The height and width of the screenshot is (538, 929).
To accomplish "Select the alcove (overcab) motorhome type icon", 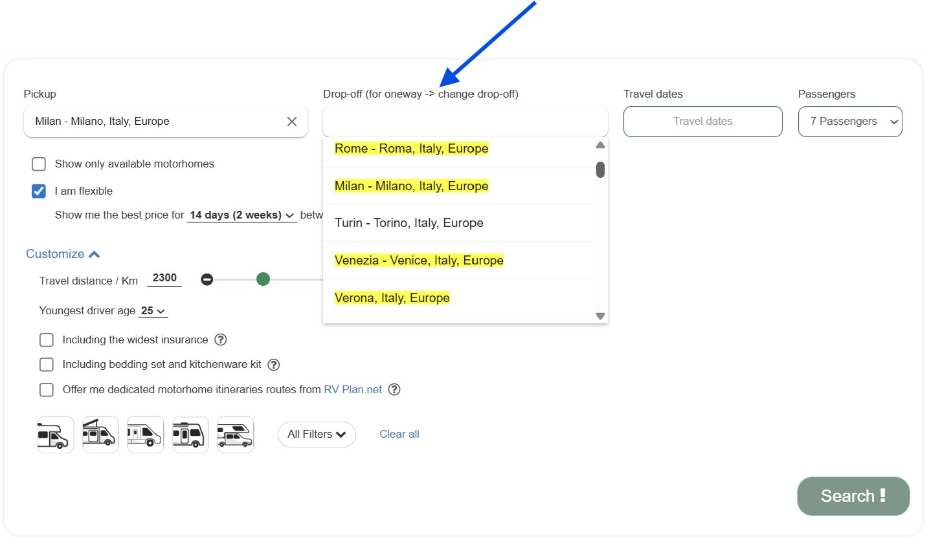I will click(x=56, y=435).
